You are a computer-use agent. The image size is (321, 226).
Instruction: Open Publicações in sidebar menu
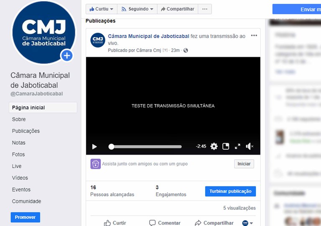[x=26, y=131]
